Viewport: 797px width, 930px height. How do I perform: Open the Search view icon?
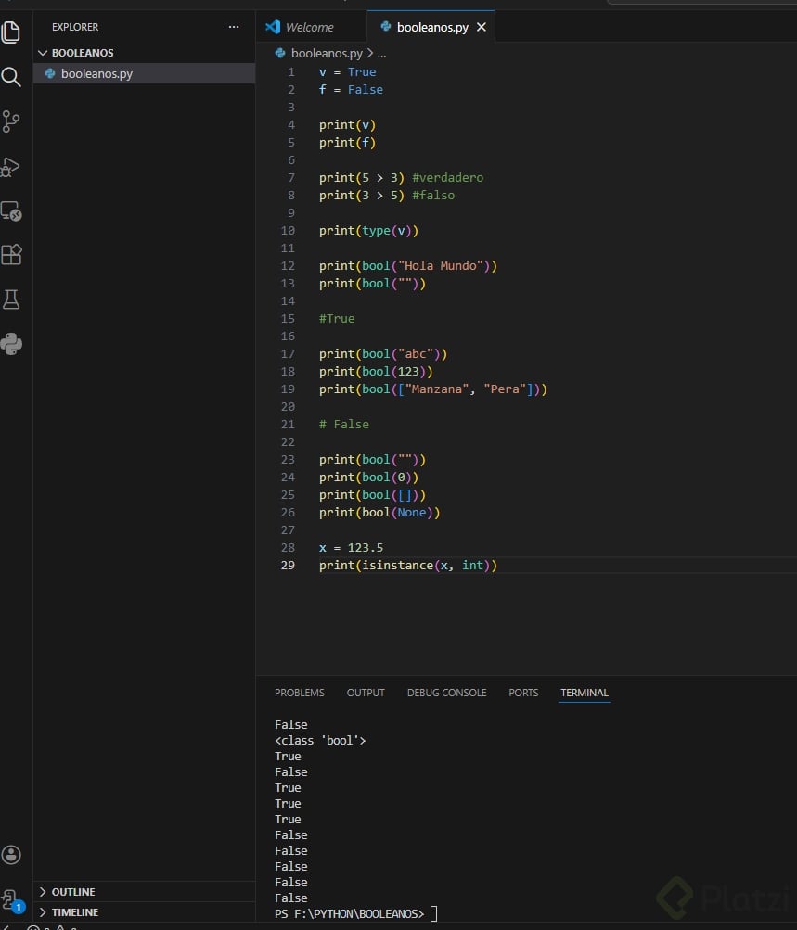11,77
